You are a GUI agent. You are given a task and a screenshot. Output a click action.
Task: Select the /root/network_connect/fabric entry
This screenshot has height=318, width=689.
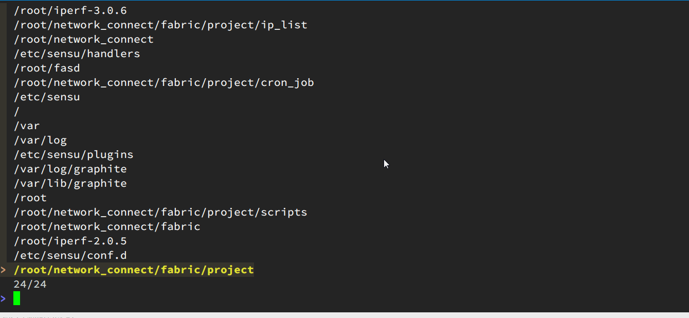coord(107,226)
